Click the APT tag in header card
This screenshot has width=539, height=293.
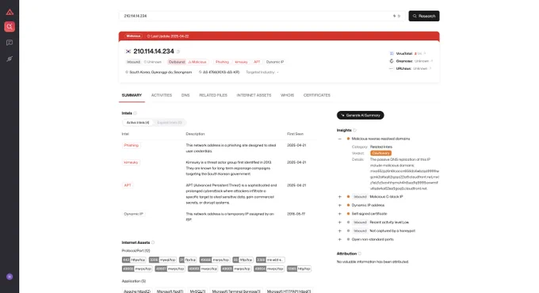257,63
